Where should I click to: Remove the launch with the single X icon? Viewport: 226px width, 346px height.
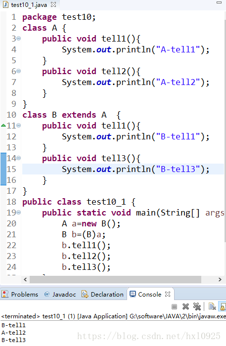pyautogui.click(x=185, y=306)
